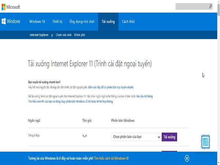The width and height of the screenshot is (220, 165).
Task: Open the Thiết bị menu item
Action: (x=57, y=22)
